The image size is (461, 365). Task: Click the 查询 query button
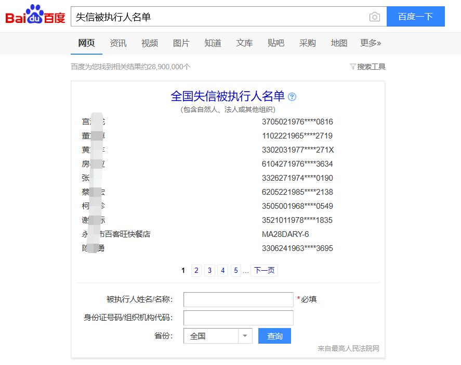pos(274,336)
